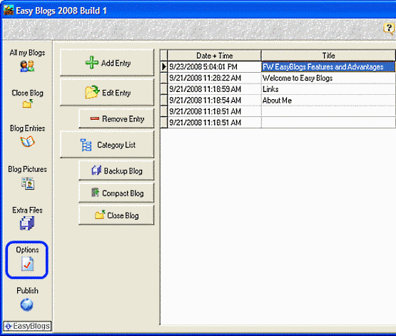The width and height of the screenshot is (396, 336).
Task: Open All my Blogs people icon
Action: (x=27, y=66)
